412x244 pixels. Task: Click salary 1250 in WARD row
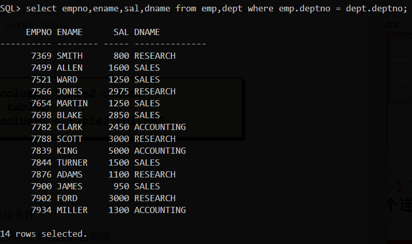point(119,79)
